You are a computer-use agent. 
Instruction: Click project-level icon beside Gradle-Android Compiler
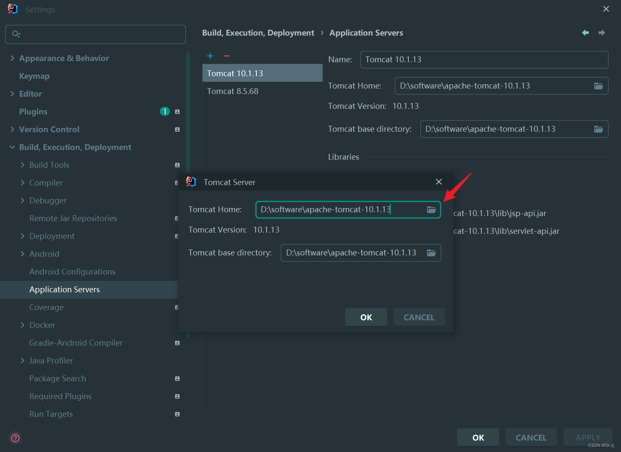coord(177,343)
